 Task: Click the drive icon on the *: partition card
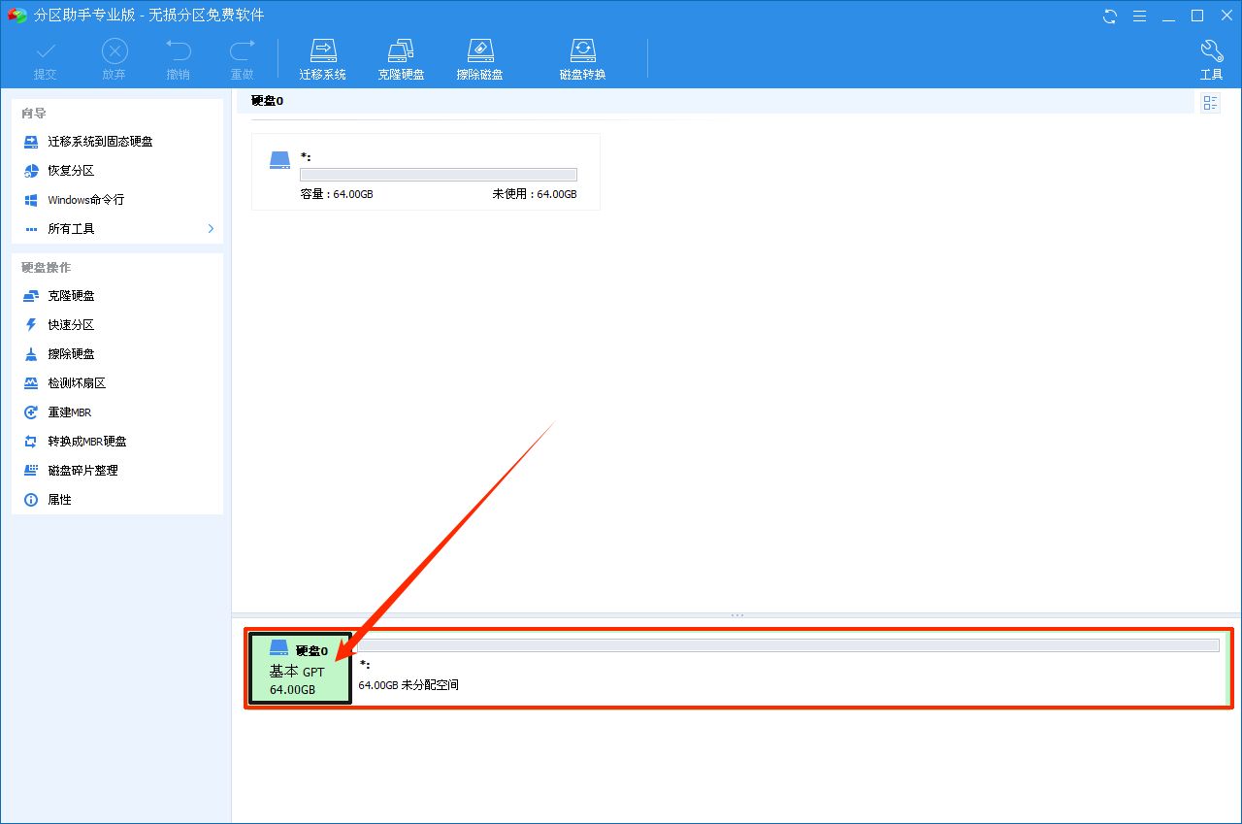pos(279,160)
